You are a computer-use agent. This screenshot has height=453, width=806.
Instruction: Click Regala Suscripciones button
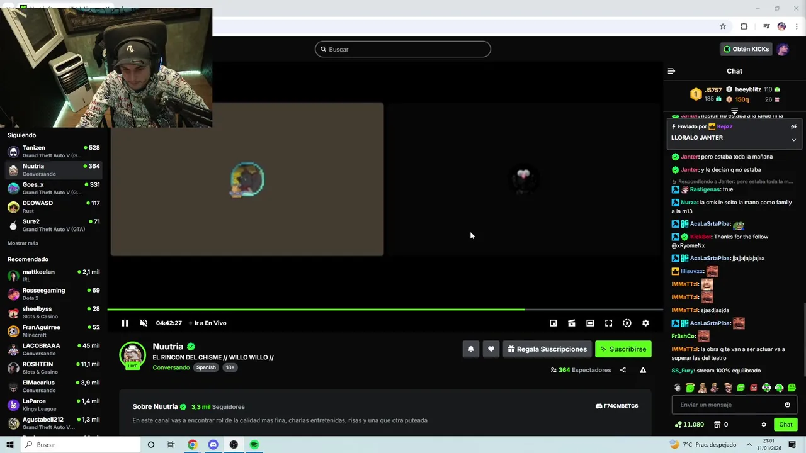[547, 349]
